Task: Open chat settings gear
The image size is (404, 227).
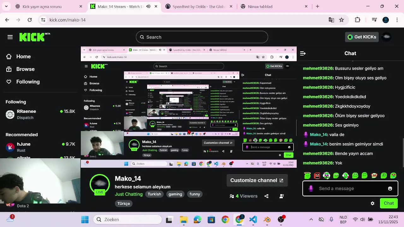Action: pos(372,203)
